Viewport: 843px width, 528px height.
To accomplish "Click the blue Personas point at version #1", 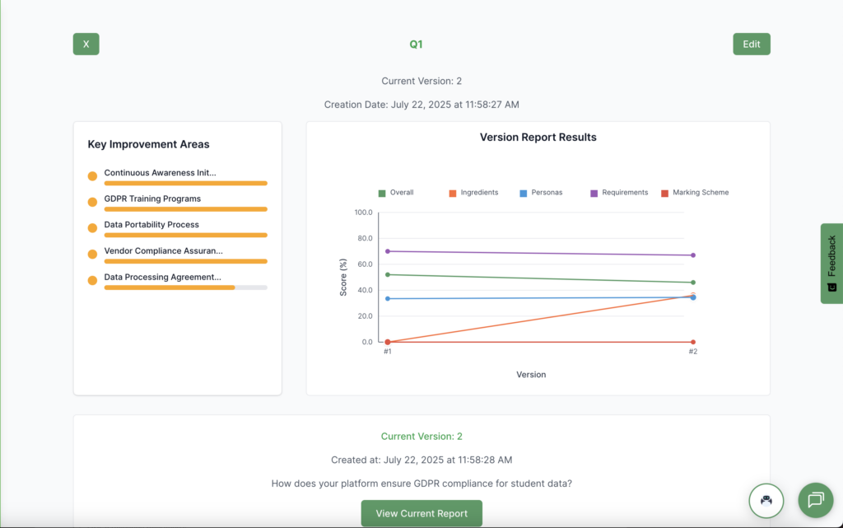I will coord(387,298).
